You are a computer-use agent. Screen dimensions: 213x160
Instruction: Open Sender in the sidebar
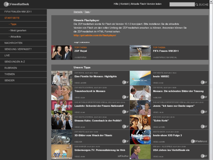tap(23, 80)
